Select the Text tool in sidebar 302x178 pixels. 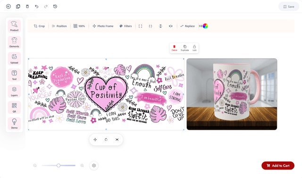click(14, 75)
